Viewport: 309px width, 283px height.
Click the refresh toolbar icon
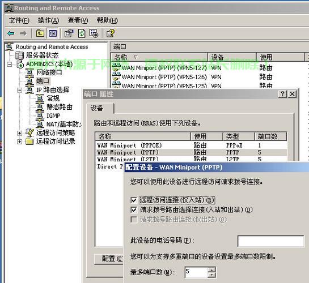(82, 33)
